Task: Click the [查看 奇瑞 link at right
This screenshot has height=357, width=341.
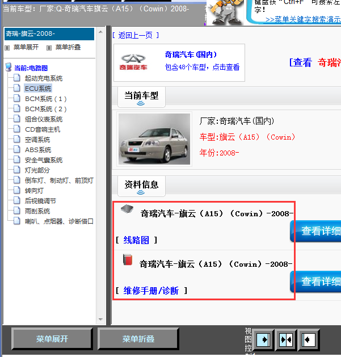Action: click(315, 62)
